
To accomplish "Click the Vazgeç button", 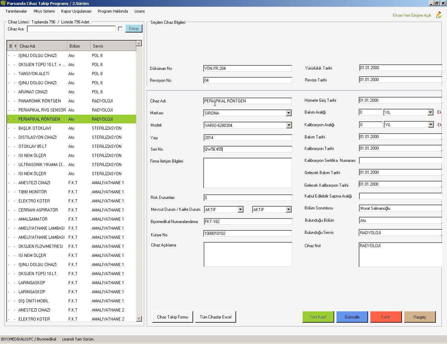I will 420,317.
